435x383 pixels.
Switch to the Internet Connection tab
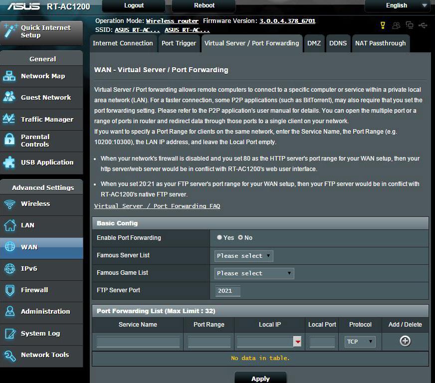tap(123, 43)
